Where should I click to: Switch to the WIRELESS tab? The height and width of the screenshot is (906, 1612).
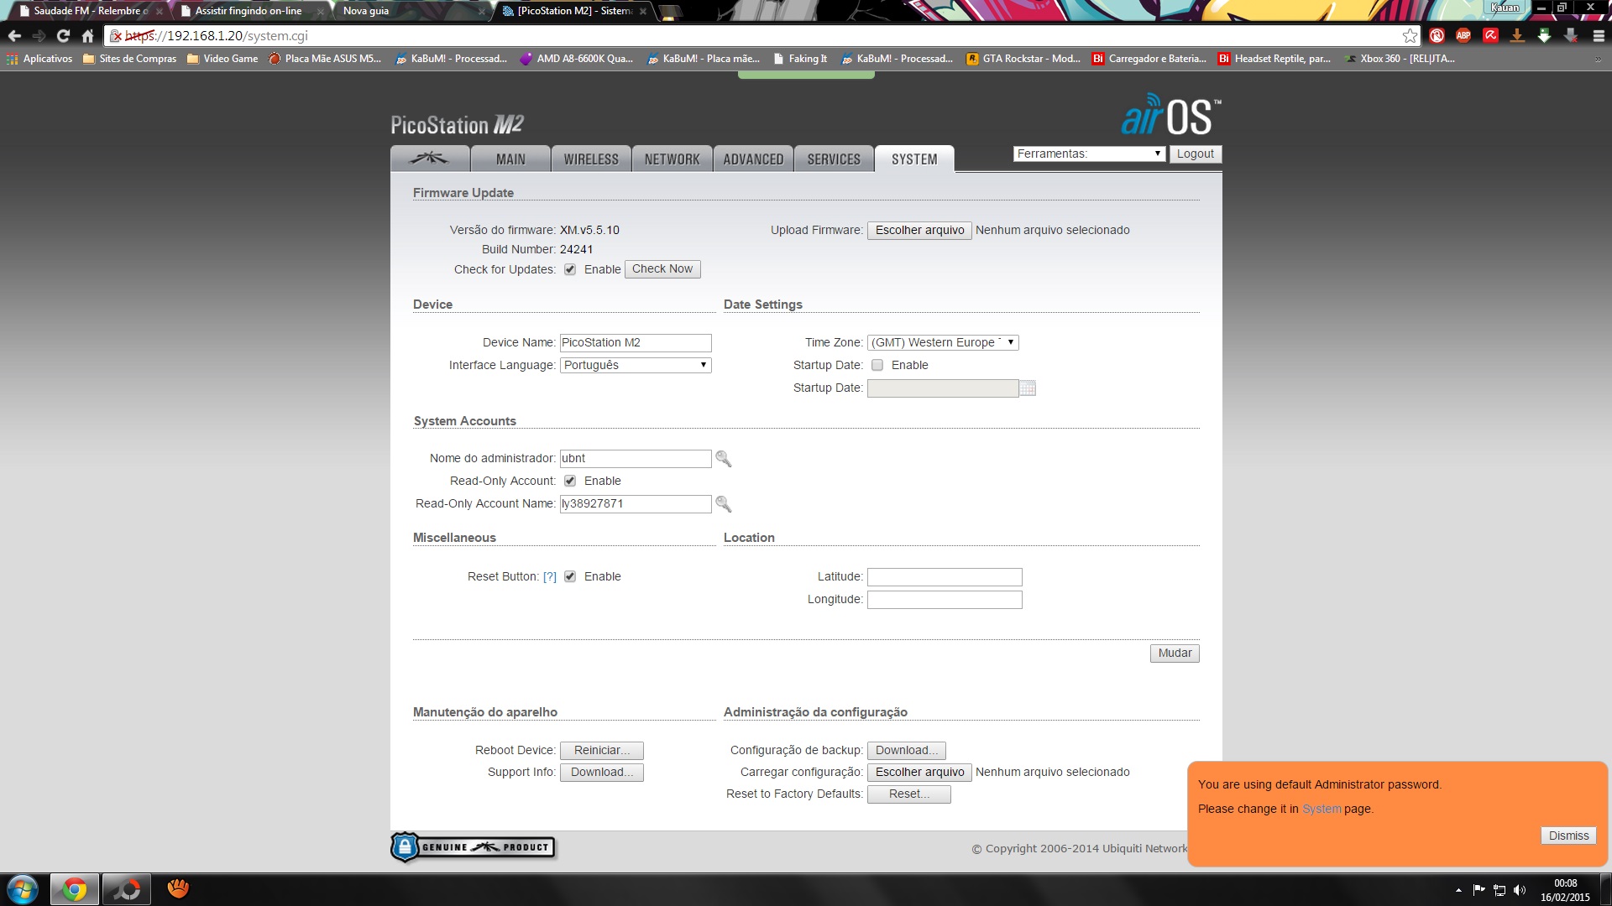(590, 159)
